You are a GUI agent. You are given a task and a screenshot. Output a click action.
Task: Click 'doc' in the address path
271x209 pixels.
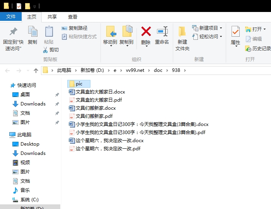pos(158,70)
